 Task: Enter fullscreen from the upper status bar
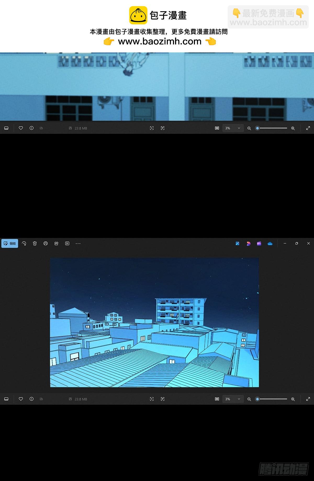[x=308, y=128]
